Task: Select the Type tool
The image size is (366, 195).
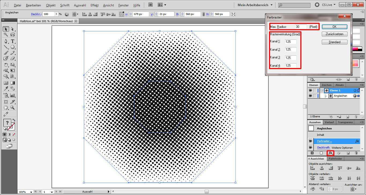Action: pos(13,41)
